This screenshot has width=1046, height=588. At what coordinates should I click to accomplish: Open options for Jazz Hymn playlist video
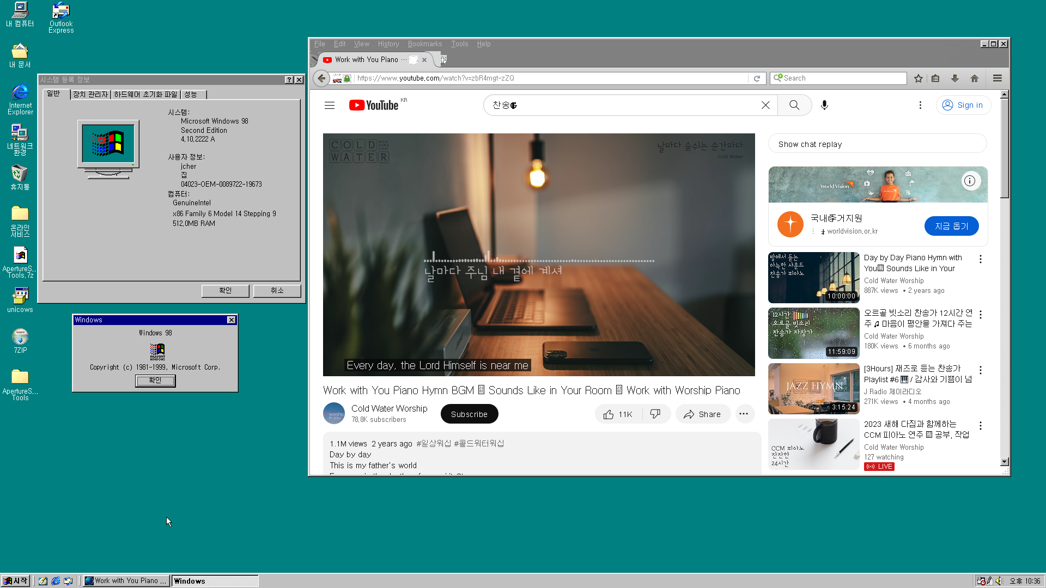[x=981, y=370]
